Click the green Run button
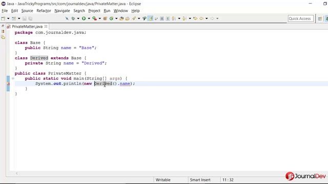Screen dimensions: 328x184 click(x=84, y=18)
